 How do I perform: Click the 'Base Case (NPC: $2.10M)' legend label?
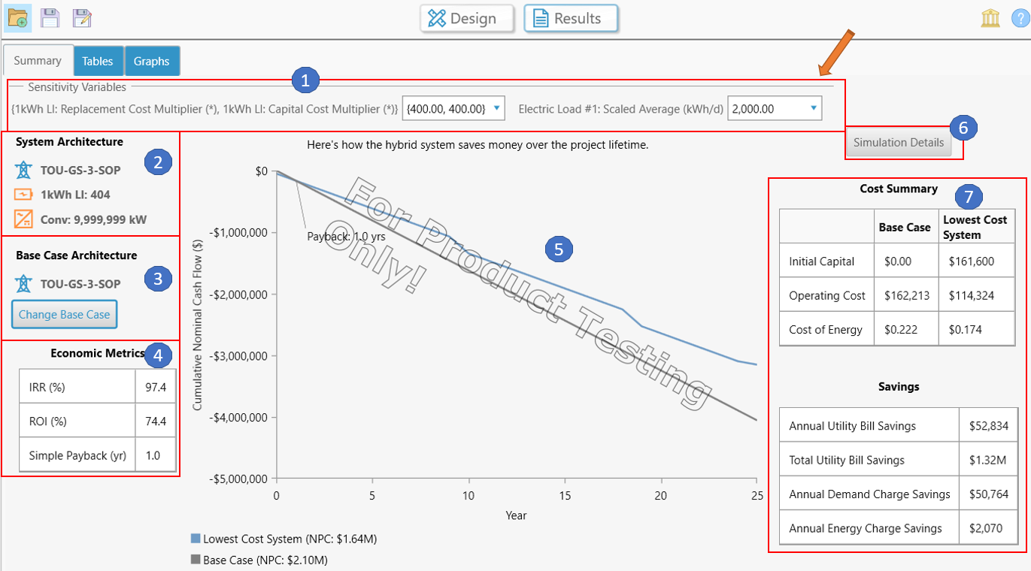(265, 560)
